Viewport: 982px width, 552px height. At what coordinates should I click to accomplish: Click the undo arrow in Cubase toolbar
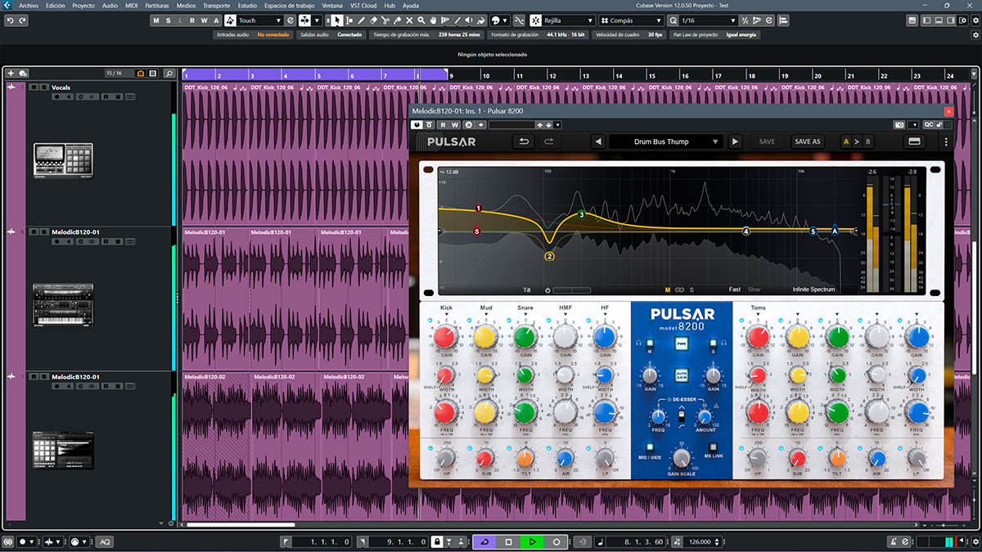coord(9,20)
